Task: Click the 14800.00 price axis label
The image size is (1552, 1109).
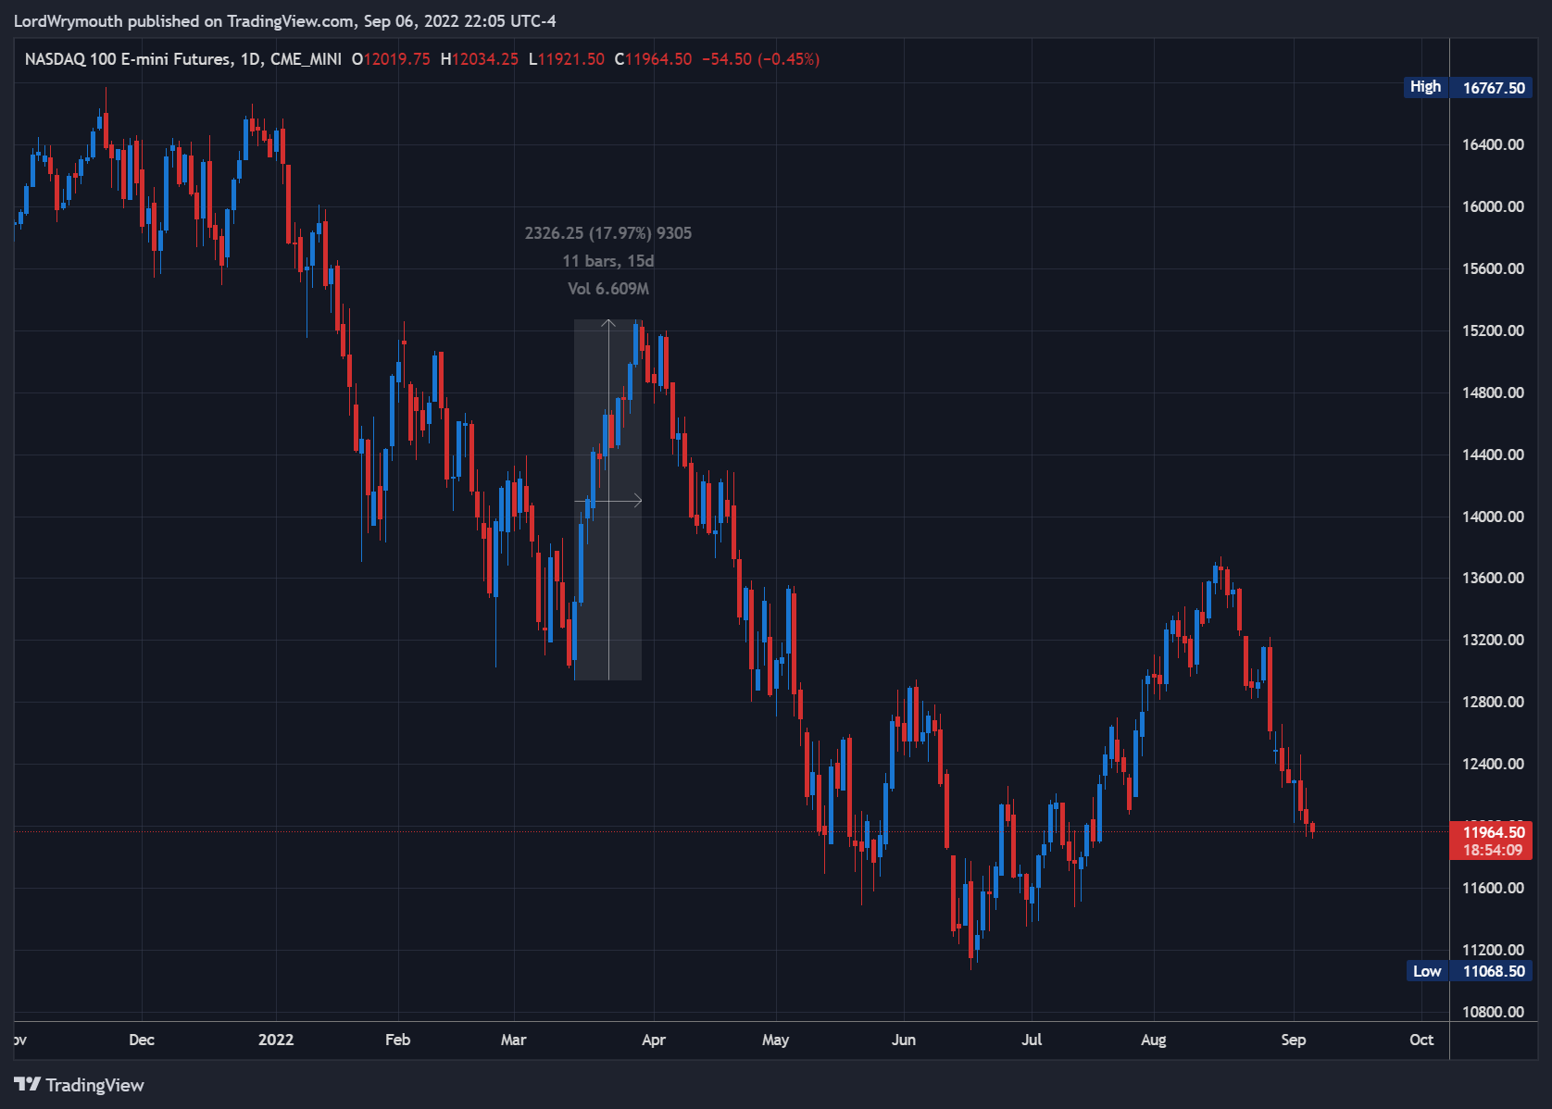Action: point(1493,393)
